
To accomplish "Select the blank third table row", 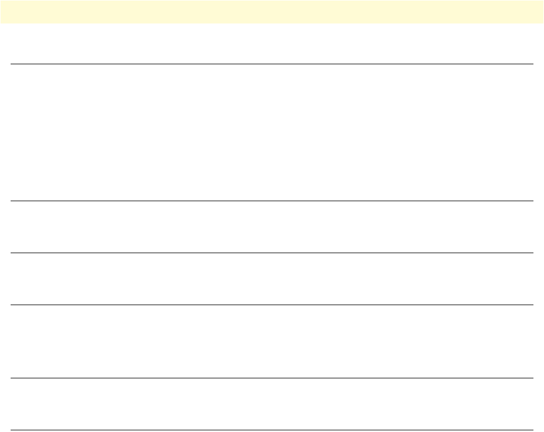I will tap(272, 279).
